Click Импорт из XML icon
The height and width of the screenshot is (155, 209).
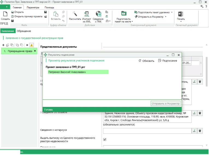point(86,14)
